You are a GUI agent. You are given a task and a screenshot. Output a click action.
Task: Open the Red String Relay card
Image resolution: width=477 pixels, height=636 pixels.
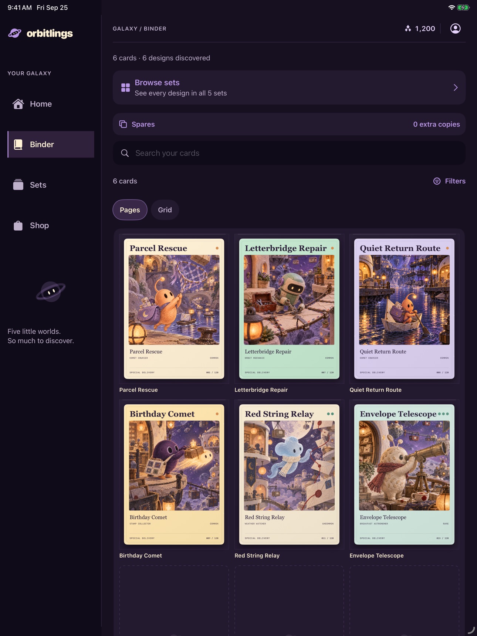click(289, 475)
